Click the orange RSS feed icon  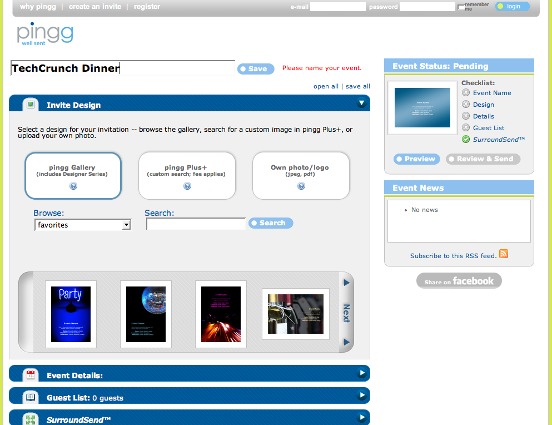pyautogui.click(x=504, y=254)
